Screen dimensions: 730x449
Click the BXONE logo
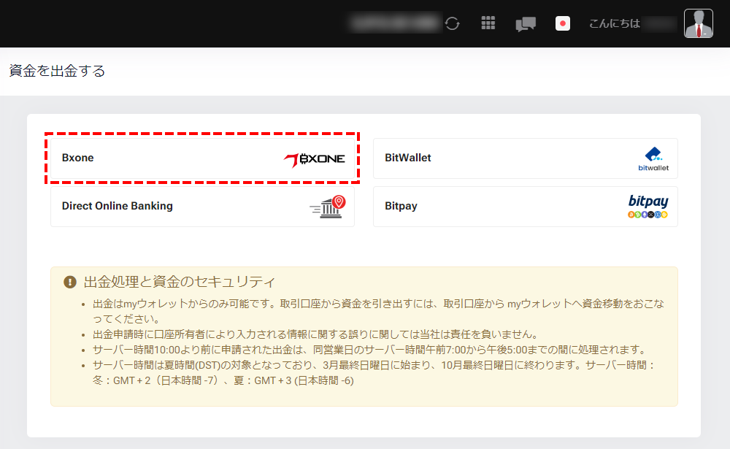click(314, 160)
